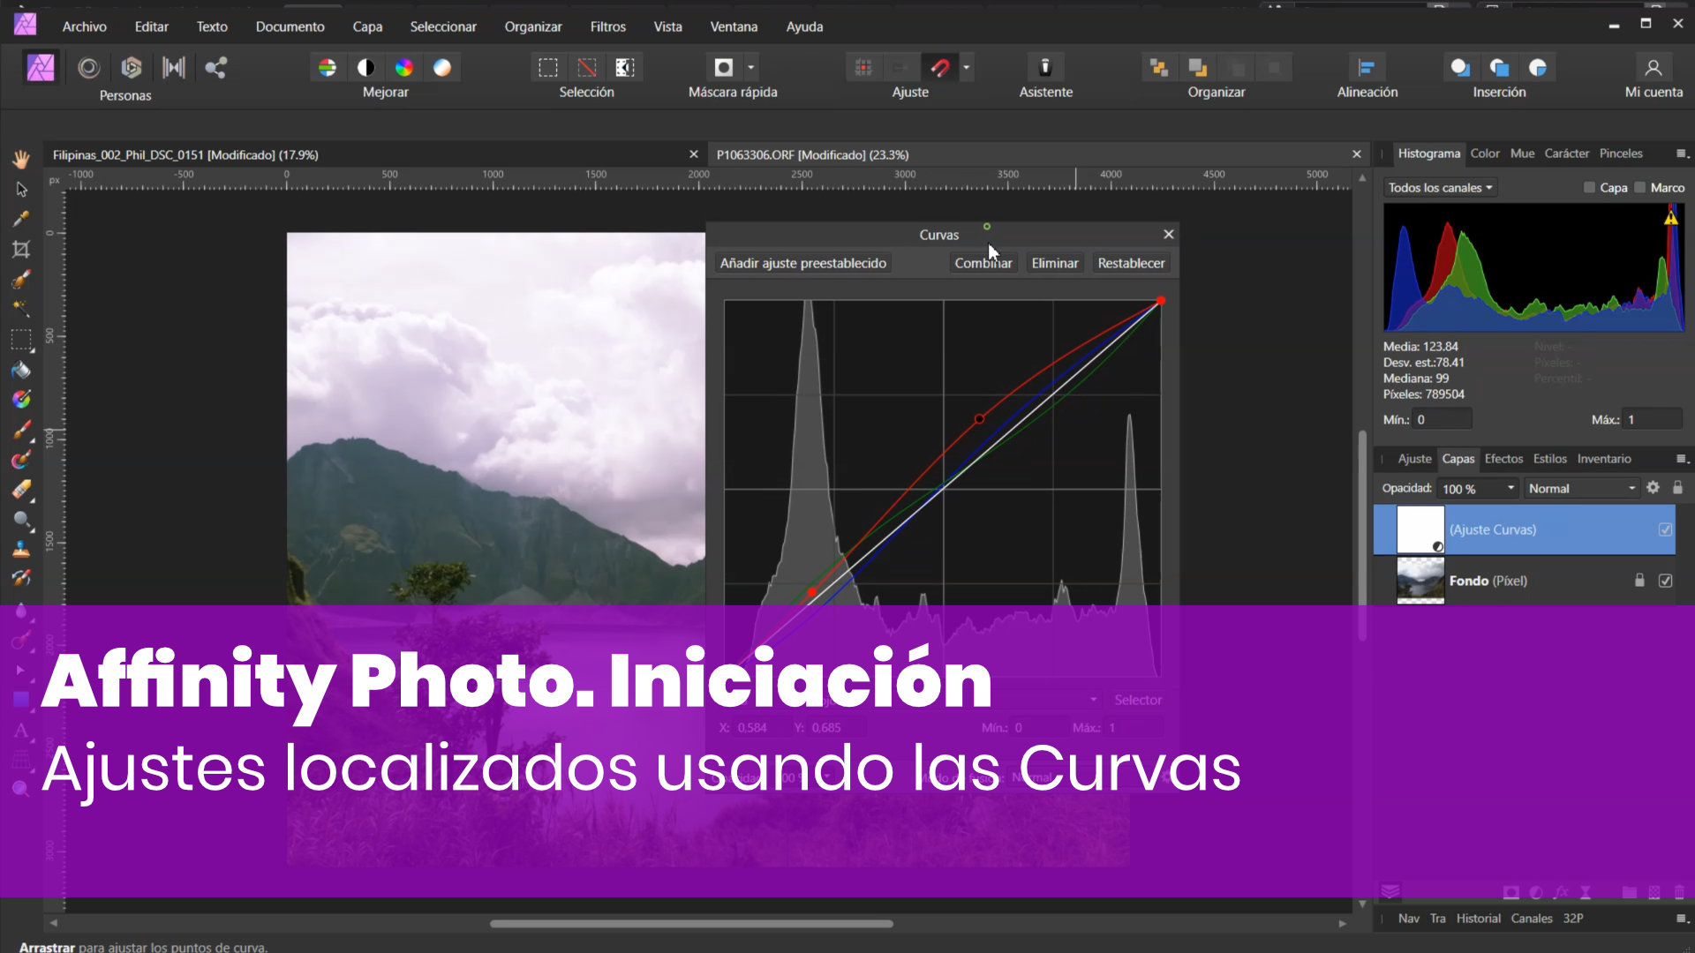Open the Tone Mapping Persona icon
This screenshot has width=1695, height=953.
pyautogui.click(x=174, y=68)
